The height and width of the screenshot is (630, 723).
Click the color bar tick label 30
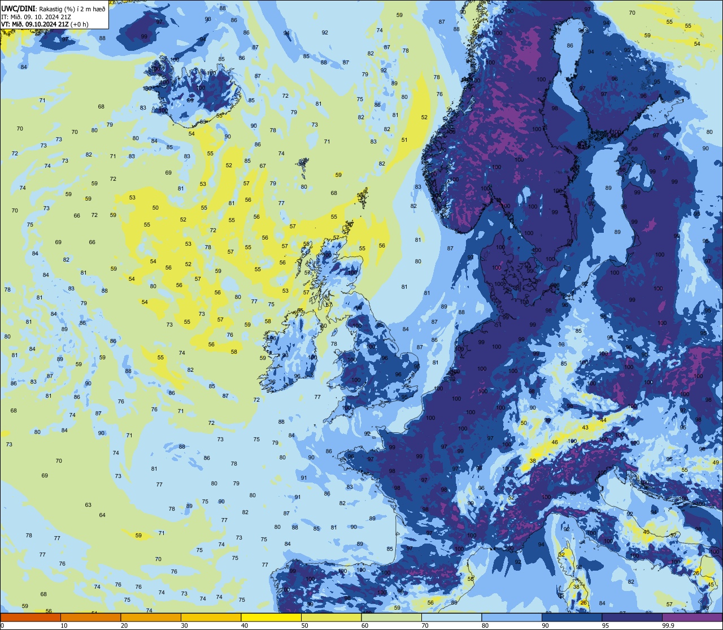pos(184,625)
